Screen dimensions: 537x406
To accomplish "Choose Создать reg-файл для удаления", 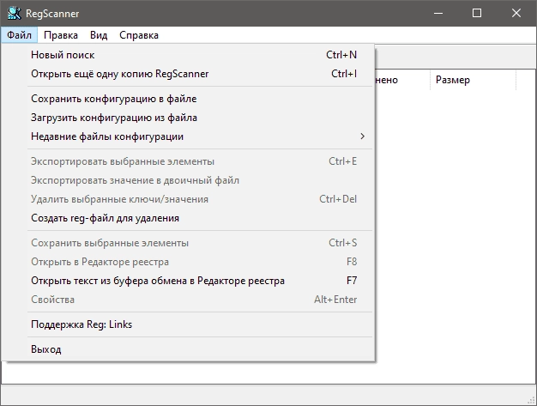I will pos(187,218).
